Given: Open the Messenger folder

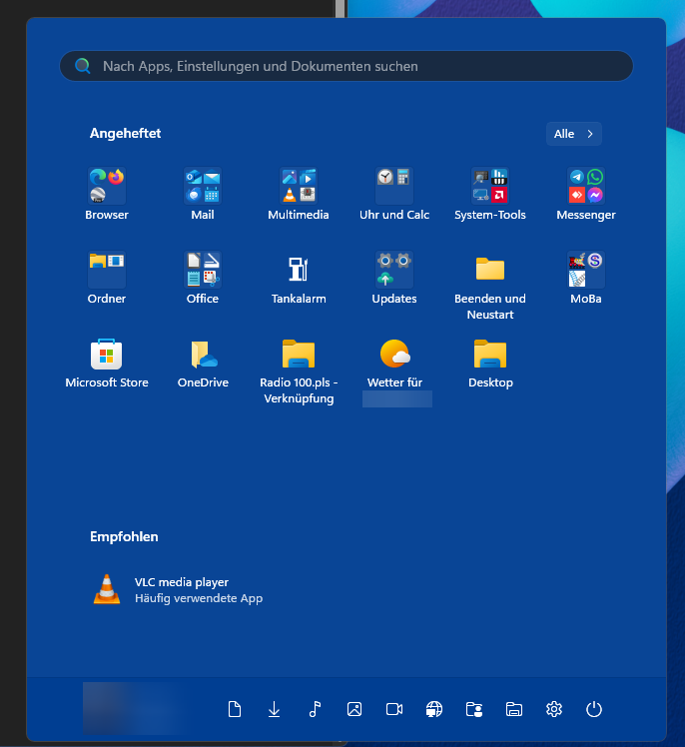Looking at the screenshot, I should click(586, 186).
